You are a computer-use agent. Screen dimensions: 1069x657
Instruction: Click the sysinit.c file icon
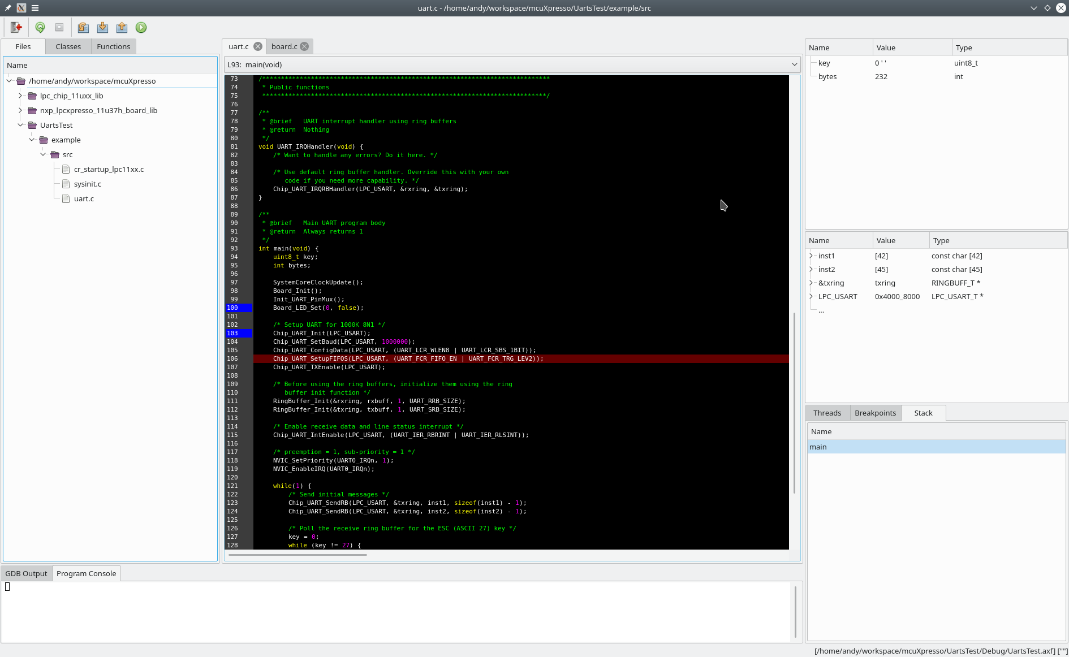(x=66, y=184)
